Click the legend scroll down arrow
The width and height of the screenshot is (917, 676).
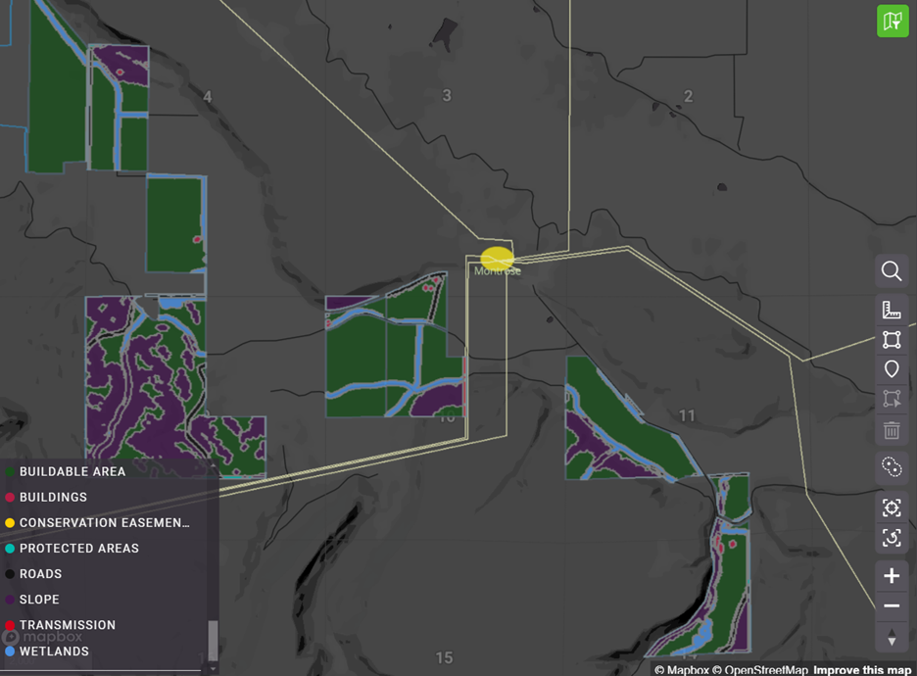click(x=214, y=669)
